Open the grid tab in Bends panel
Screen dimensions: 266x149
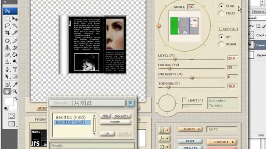click(x=89, y=103)
